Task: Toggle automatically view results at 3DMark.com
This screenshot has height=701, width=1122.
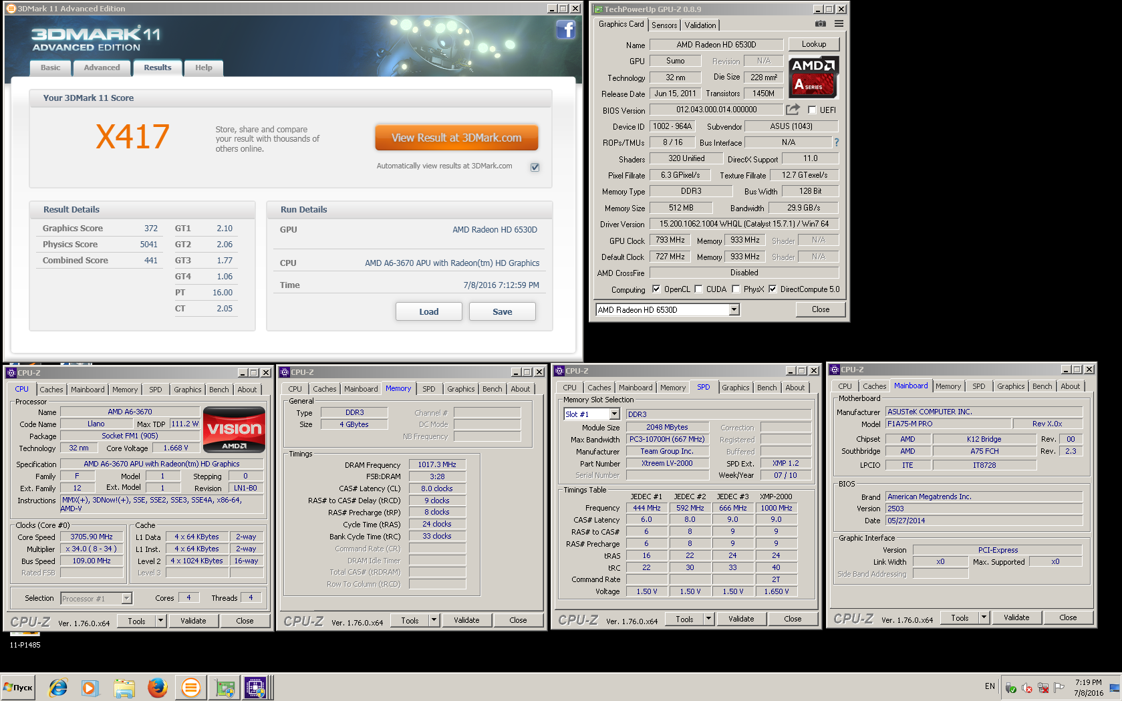Action: (535, 167)
